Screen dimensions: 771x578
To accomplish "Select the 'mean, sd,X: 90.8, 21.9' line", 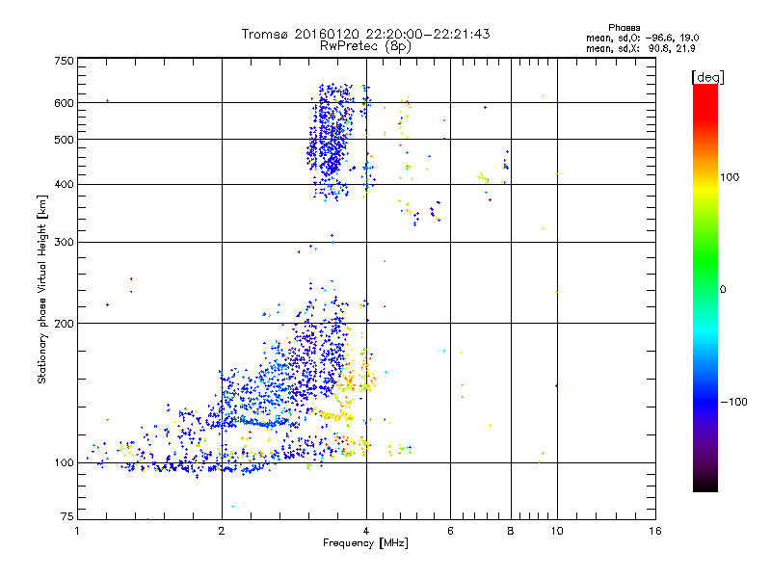I will (x=640, y=48).
